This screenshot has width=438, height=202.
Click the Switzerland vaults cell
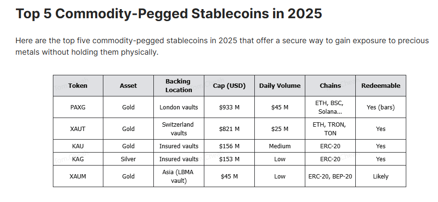[x=179, y=129]
